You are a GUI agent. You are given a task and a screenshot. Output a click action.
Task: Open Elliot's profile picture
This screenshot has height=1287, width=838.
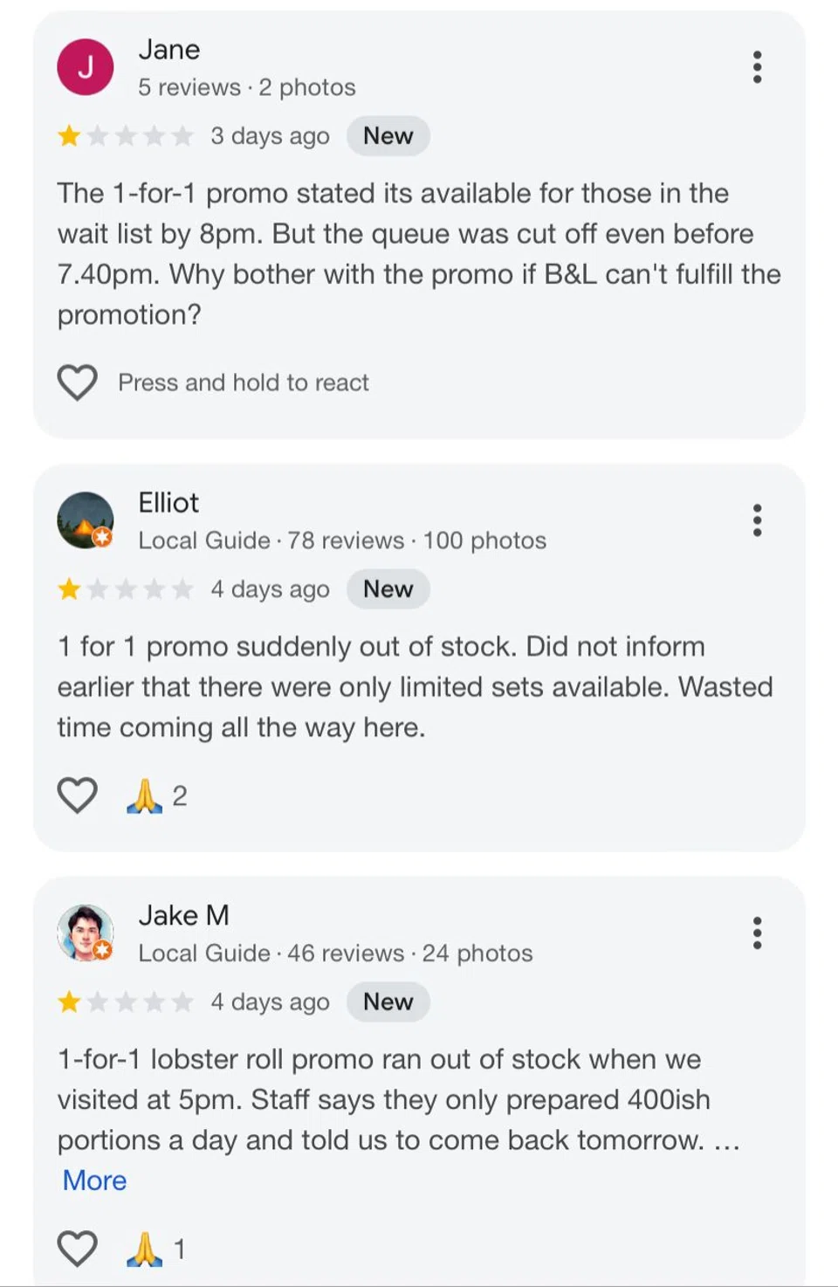pos(86,520)
